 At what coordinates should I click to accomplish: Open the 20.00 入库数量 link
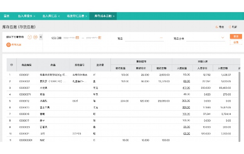pos(187,127)
